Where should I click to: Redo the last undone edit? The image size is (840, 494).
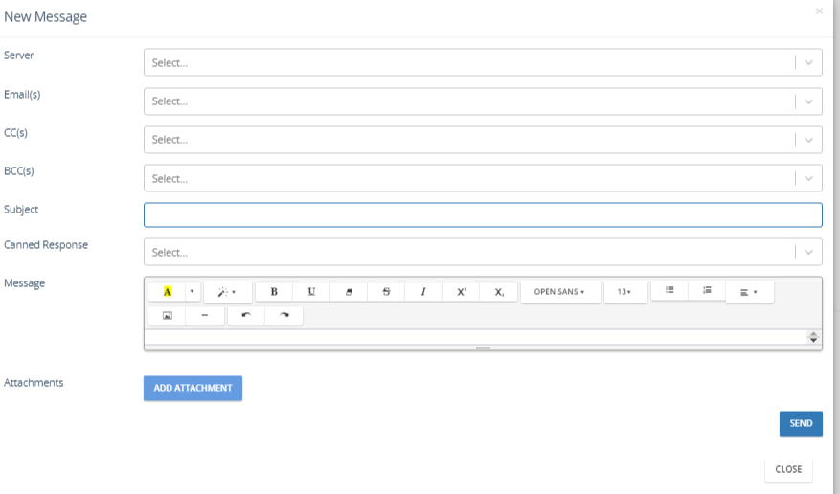pos(284,316)
